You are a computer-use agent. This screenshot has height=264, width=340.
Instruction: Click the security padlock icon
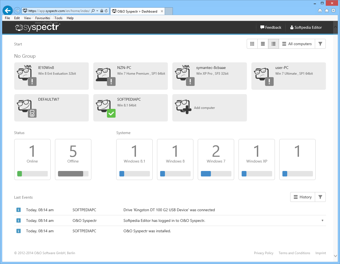pyautogui.click(x=102, y=11)
